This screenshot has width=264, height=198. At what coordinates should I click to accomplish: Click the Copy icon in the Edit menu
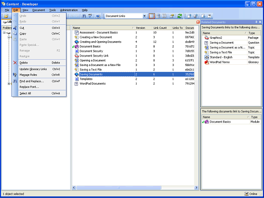[x=15, y=34]
